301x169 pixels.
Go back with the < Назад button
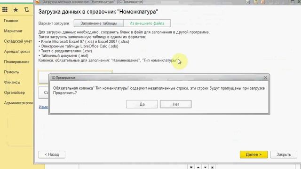(52, 154)
